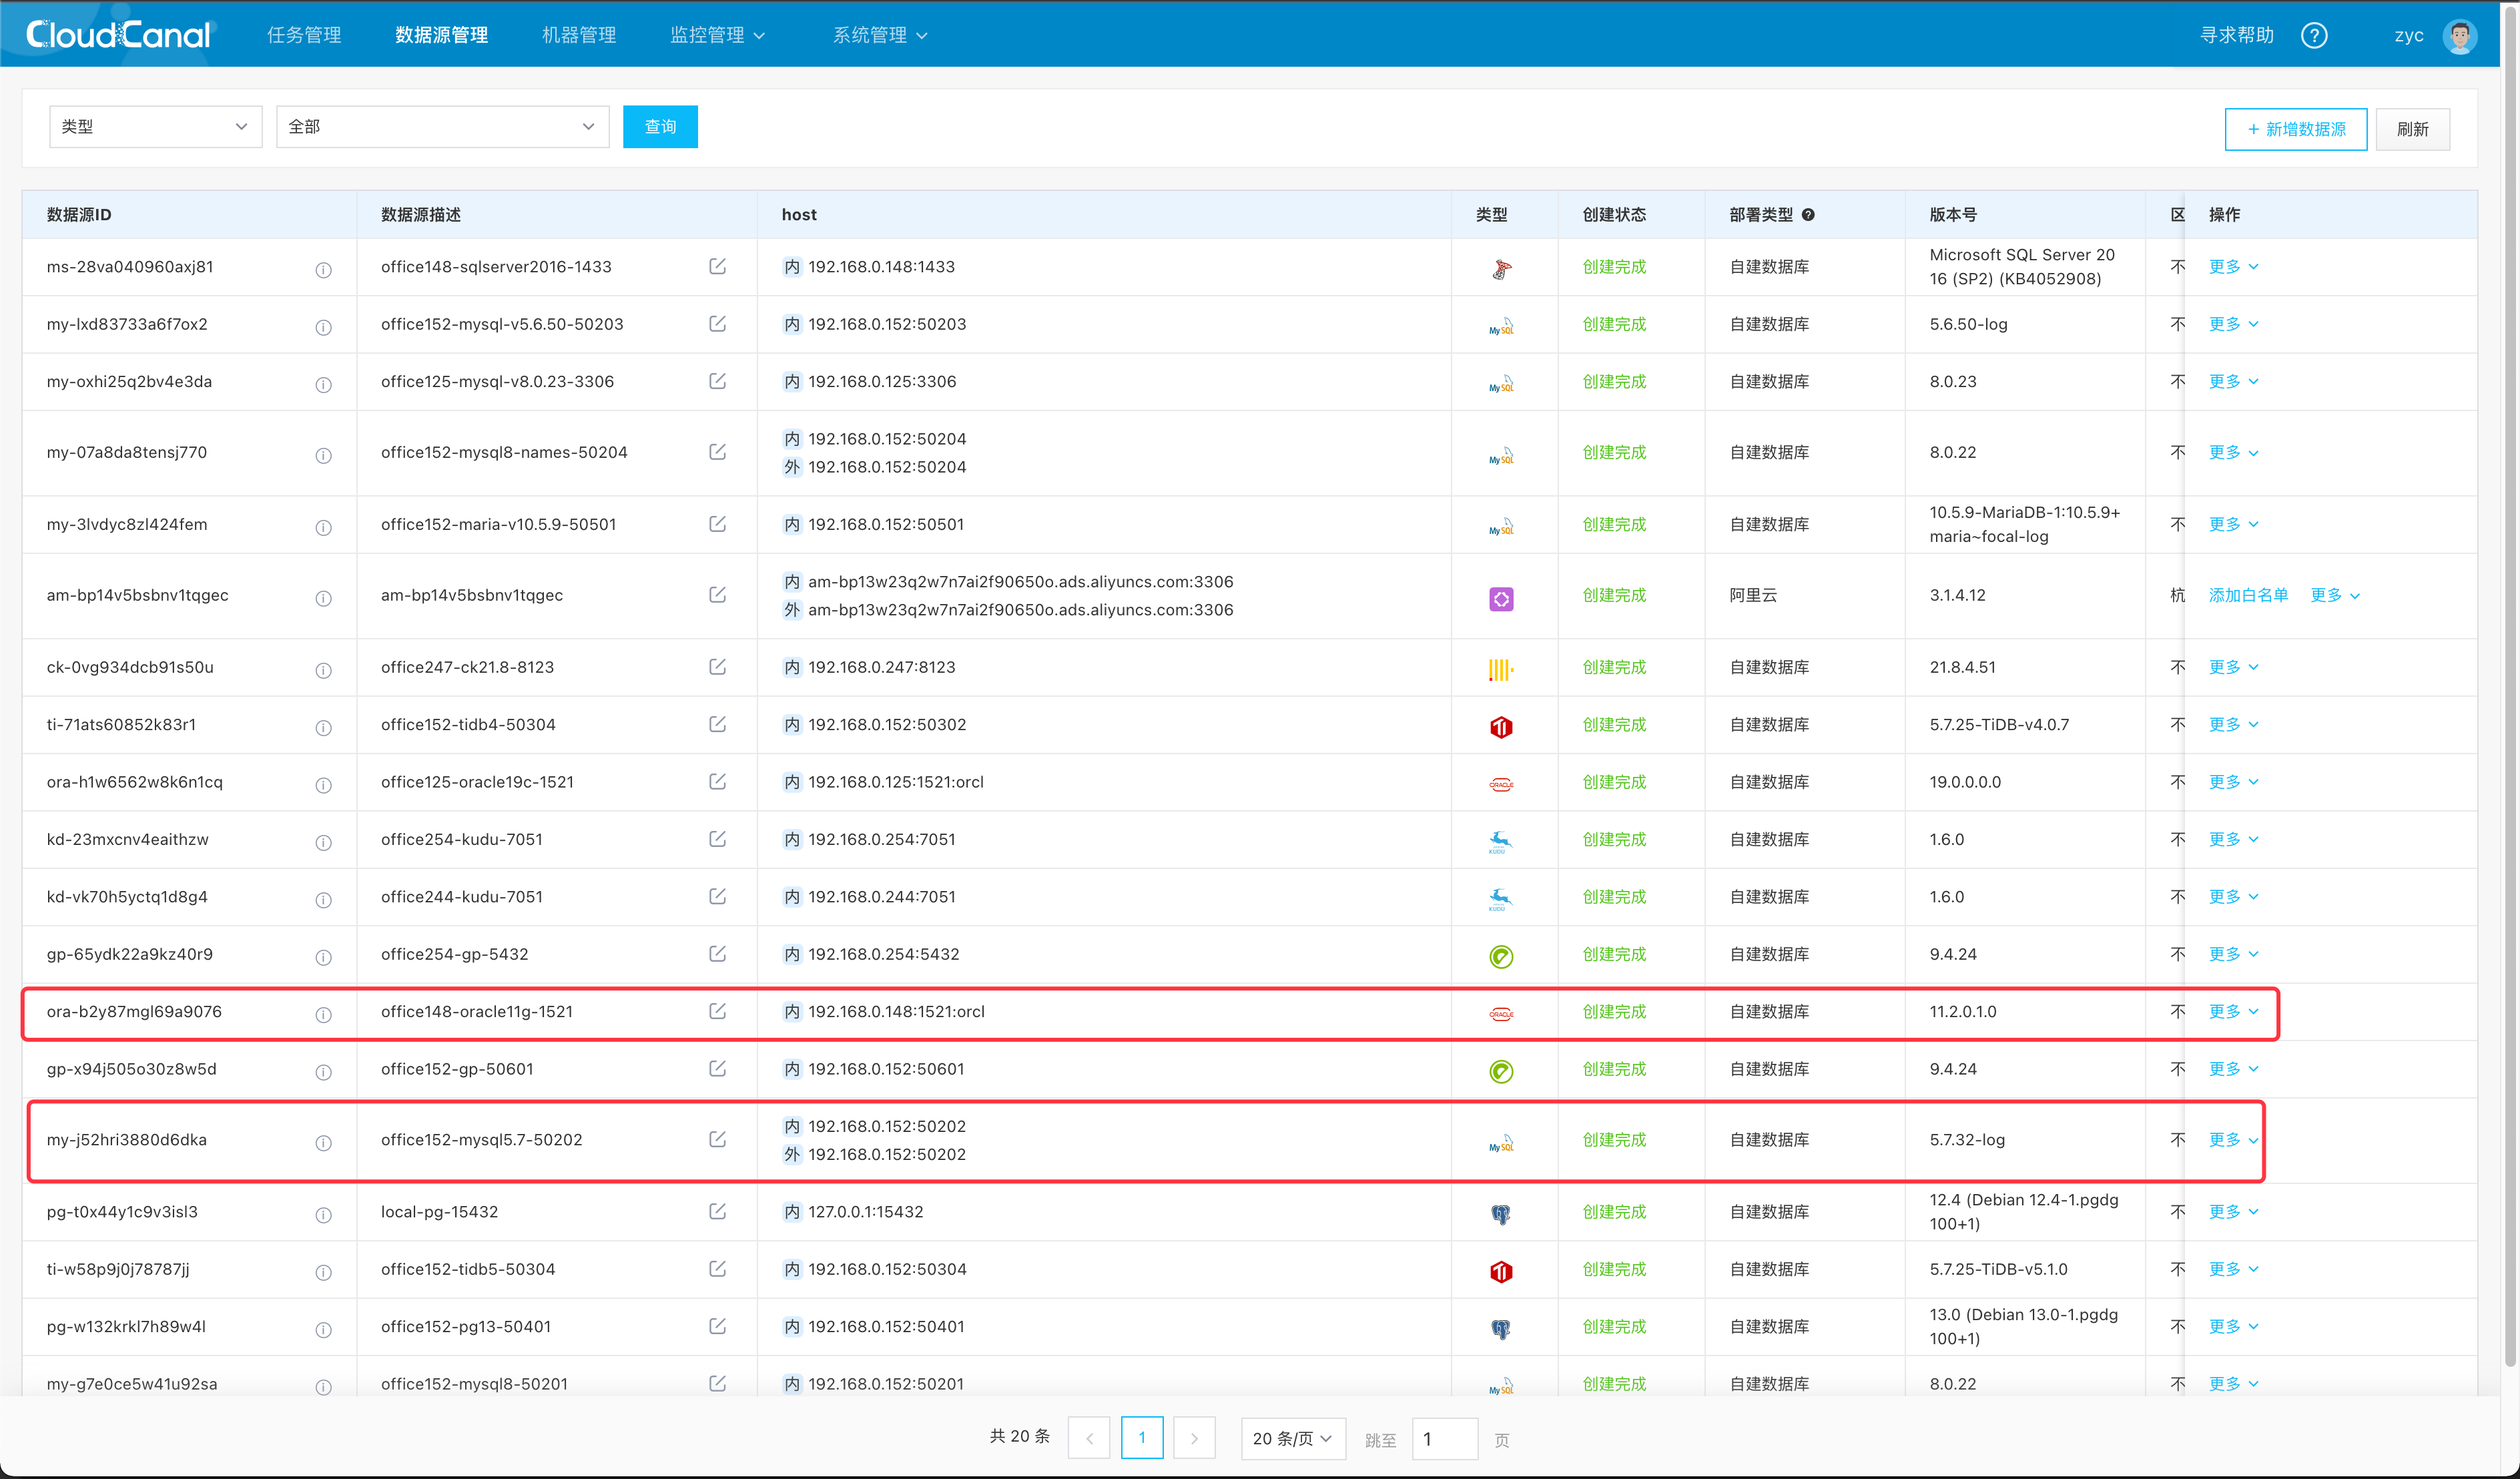
Task: Click host text 192.168.0.247:8123
Action: pos(881,667)
